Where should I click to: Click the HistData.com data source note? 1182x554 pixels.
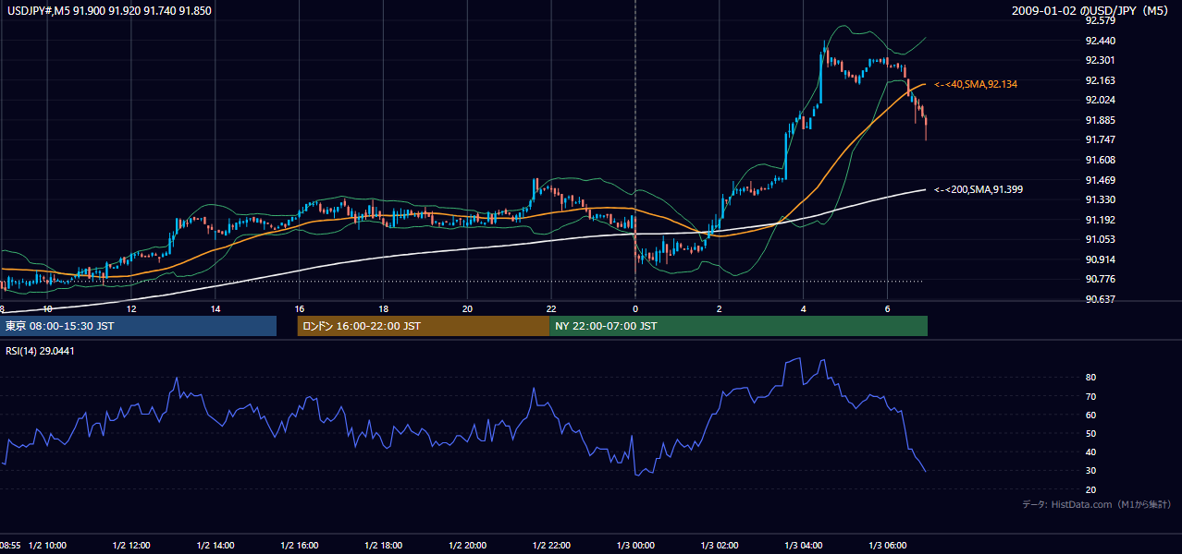click(1097, 504)
